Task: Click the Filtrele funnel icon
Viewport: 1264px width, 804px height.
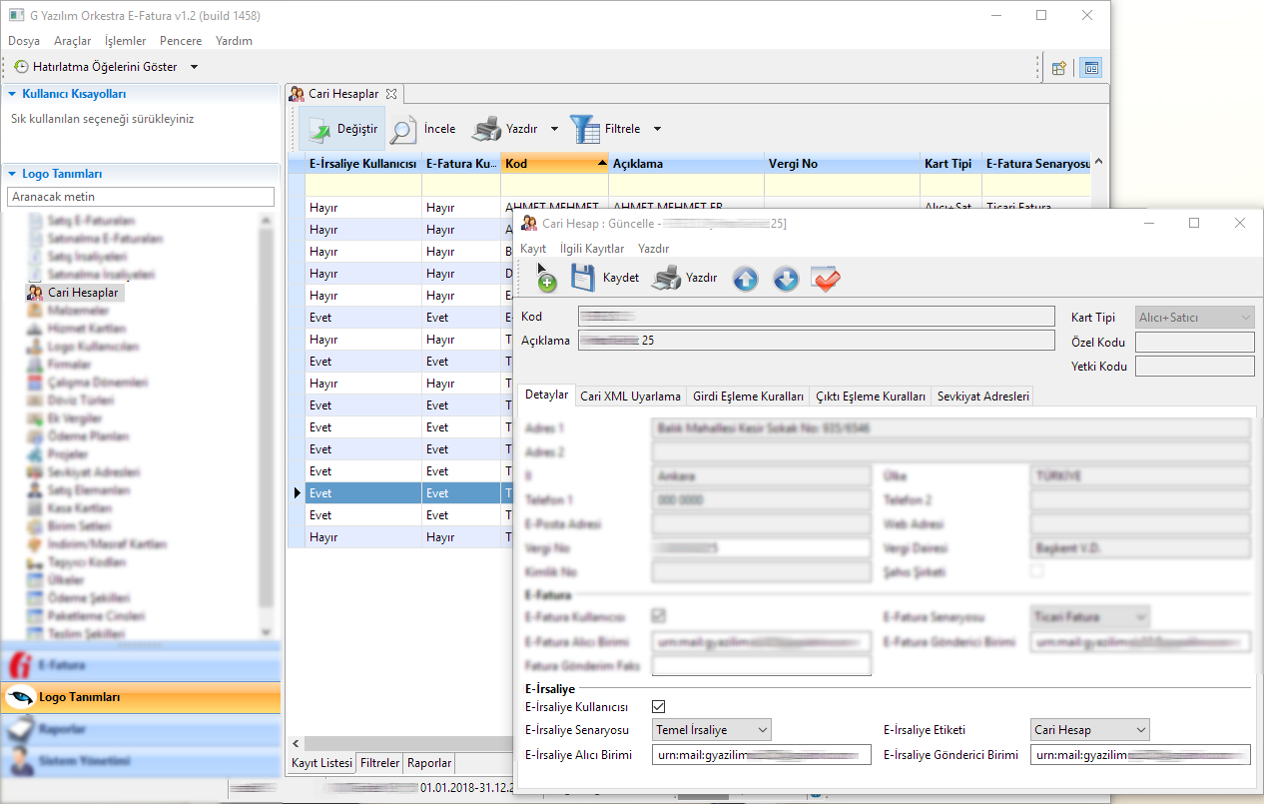Action: pos(585,129)
